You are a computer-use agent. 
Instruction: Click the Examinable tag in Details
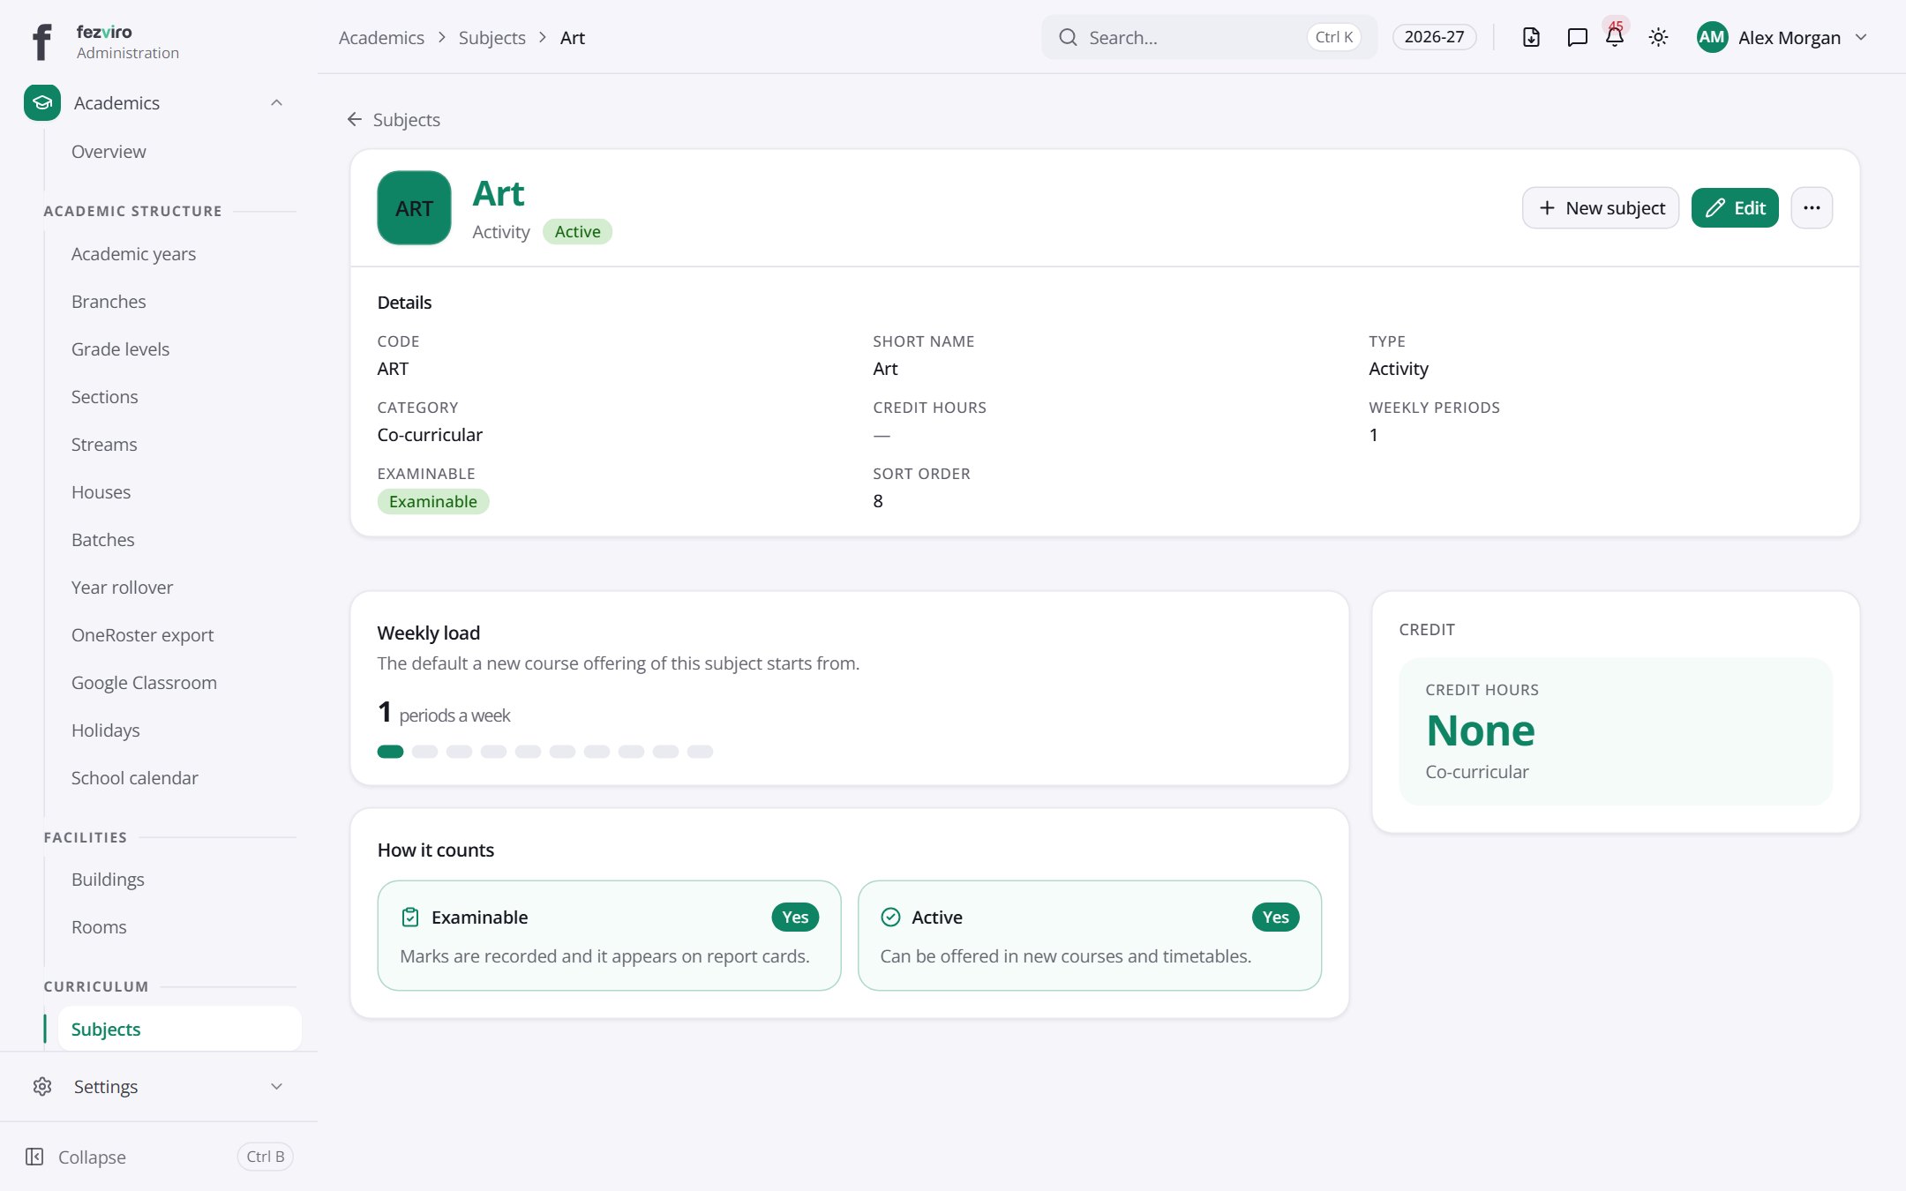433,501
